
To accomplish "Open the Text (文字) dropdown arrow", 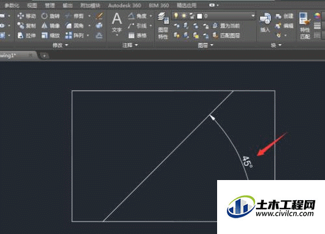I will tap(117, 35).
